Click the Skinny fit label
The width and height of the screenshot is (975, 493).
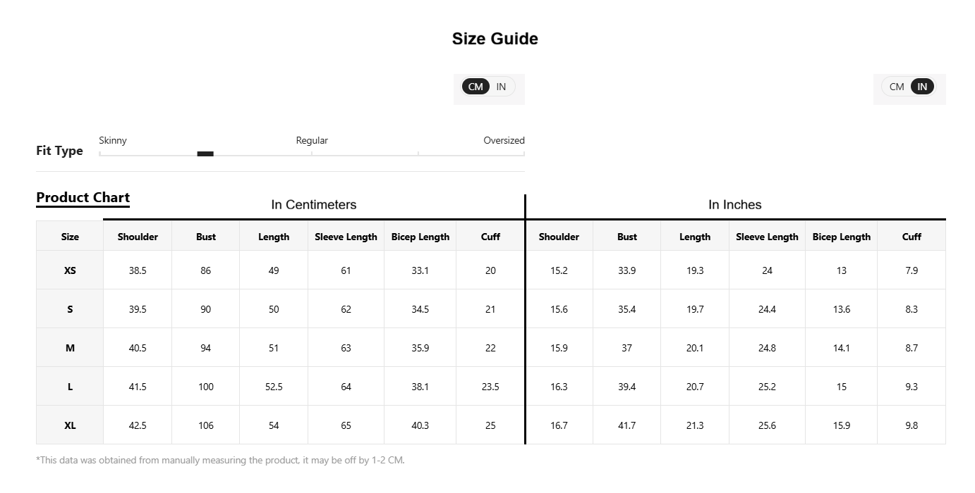113,140
